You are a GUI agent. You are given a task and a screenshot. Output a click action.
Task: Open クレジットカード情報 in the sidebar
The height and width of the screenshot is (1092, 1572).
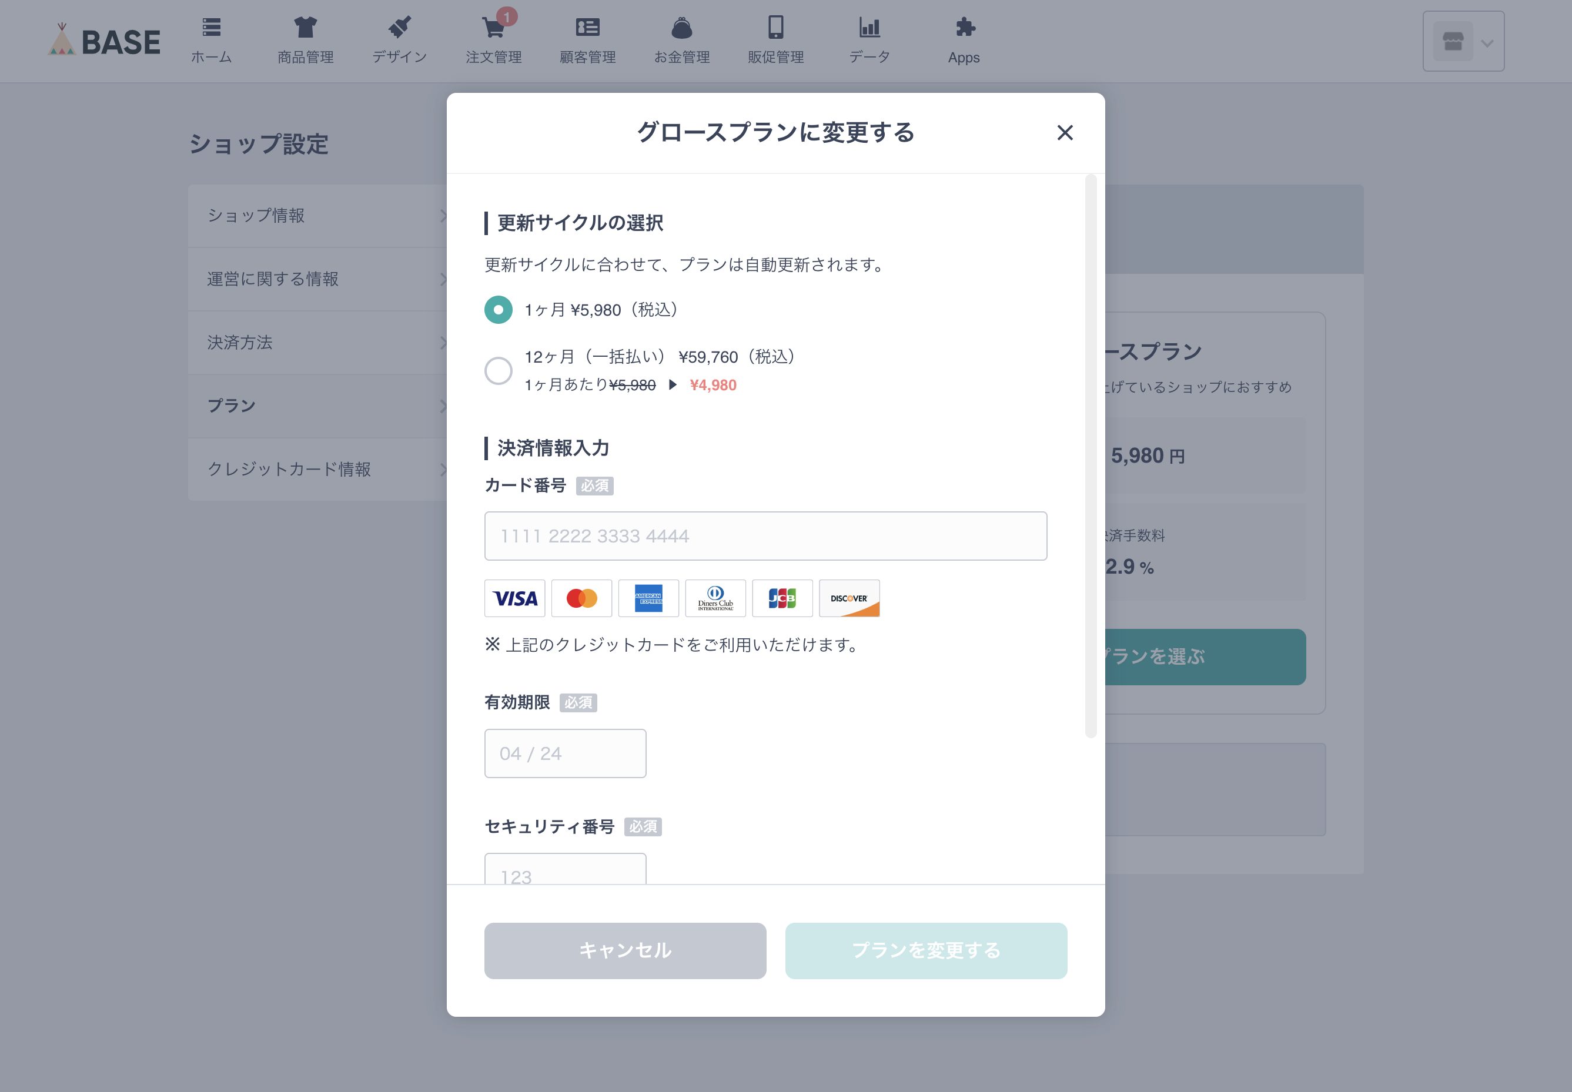(x=318, y=470)
